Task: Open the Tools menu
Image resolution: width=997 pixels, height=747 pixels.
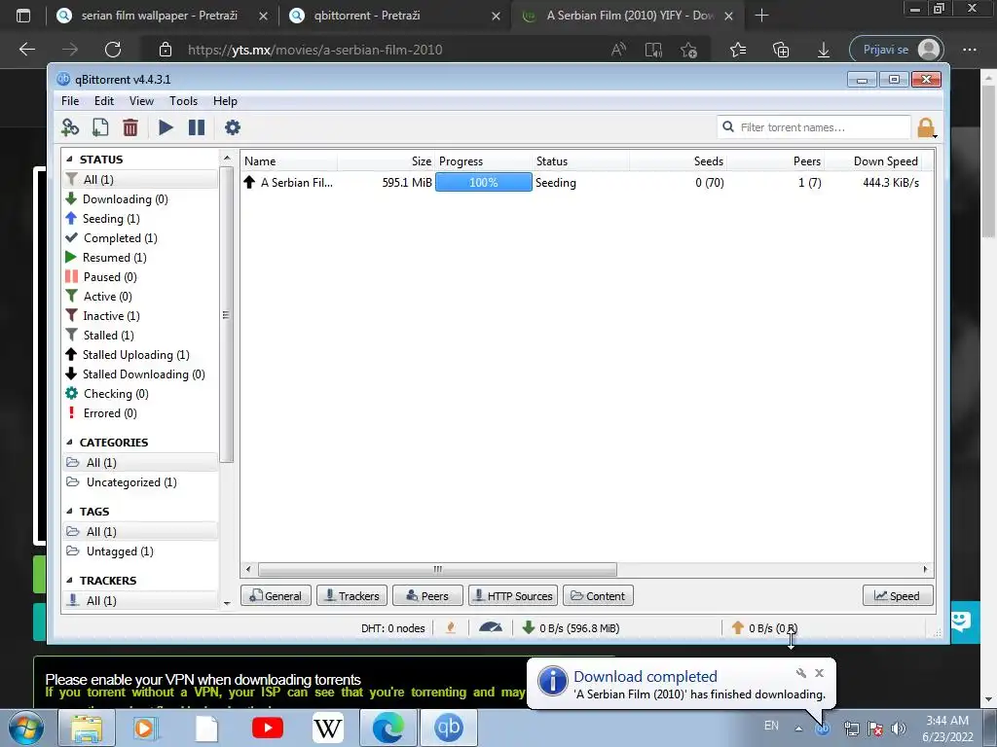Action: (183, 101)
